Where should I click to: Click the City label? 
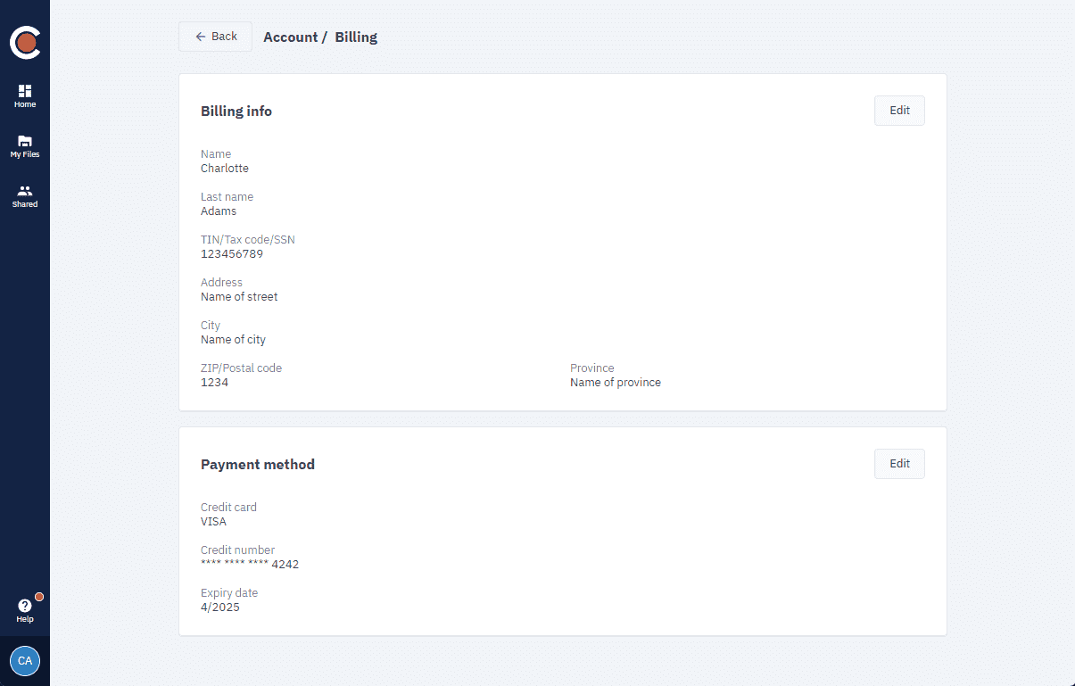pos(211,326)
